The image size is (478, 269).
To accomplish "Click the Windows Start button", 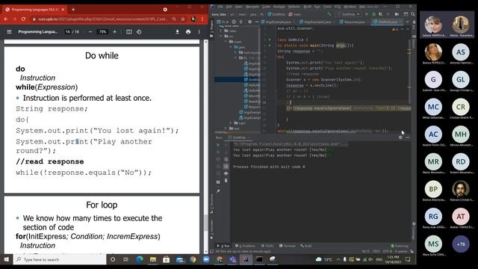I will tap(7, 259).
